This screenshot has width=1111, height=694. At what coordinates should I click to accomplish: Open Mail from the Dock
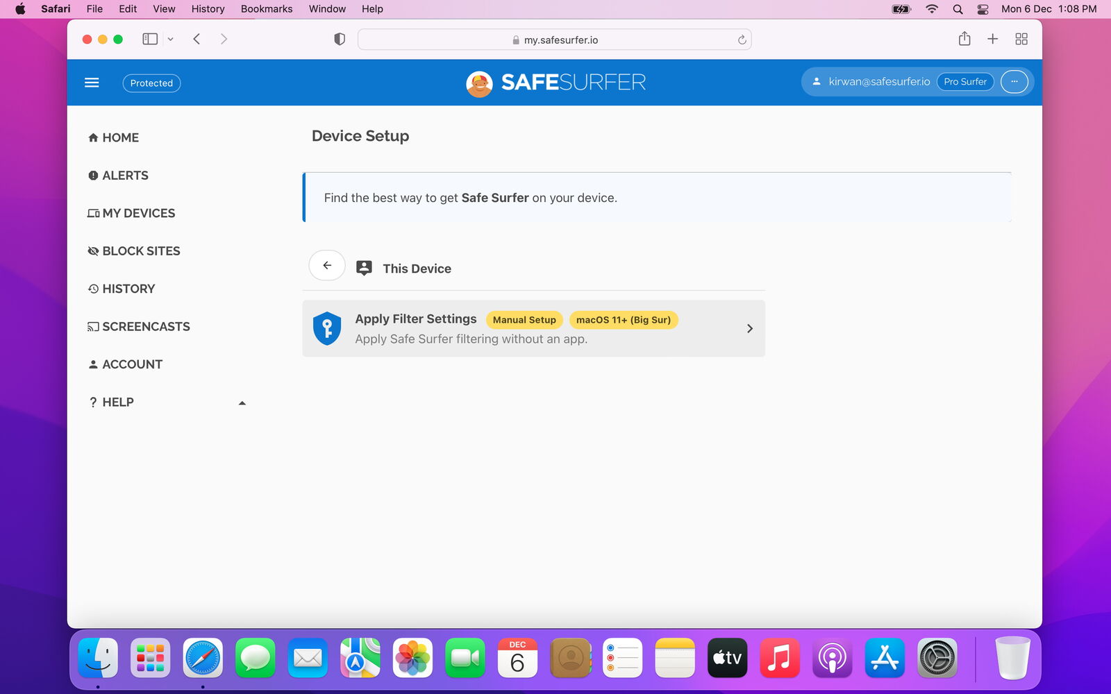click(x=308, y=658)
